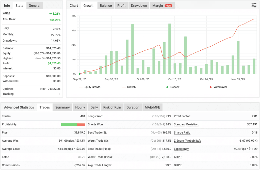Switch to the Drawdown tab
This screenshot has width=260, height=170.
[x=139, y=5]
